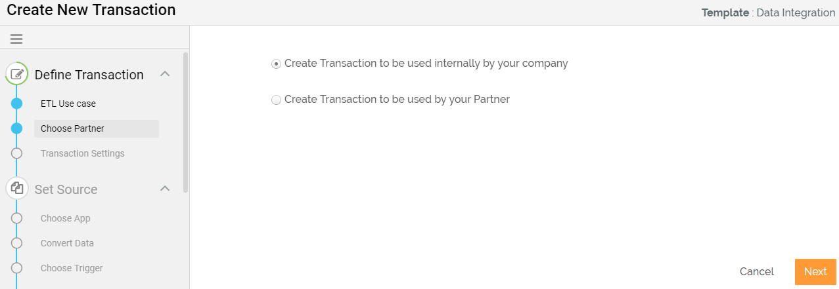Collapse the Define Transaction section chevron

166,74
